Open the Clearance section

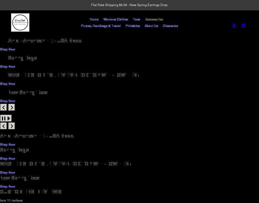(170, 26)
